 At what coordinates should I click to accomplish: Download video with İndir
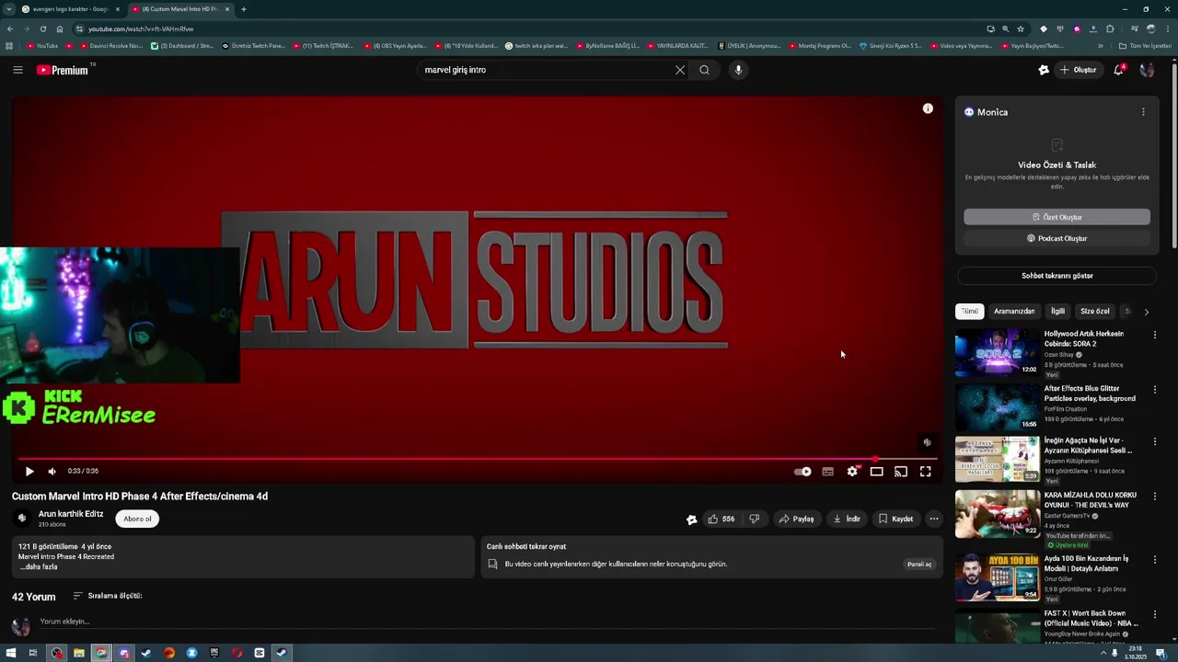coord(847,519)
